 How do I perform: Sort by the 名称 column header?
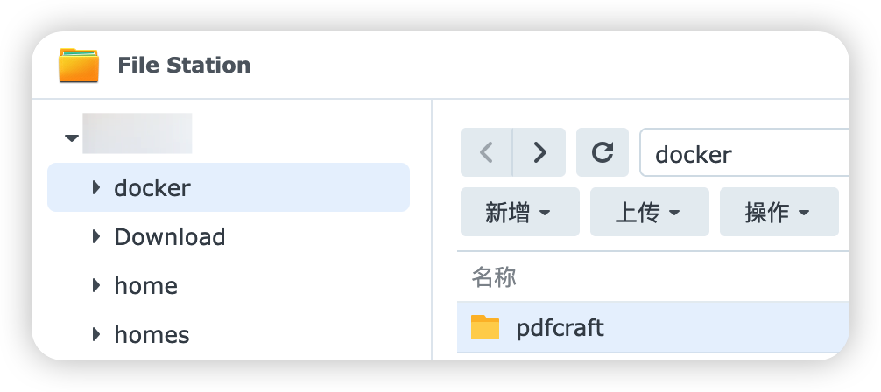pyautogui.click(x=494, y=277)
